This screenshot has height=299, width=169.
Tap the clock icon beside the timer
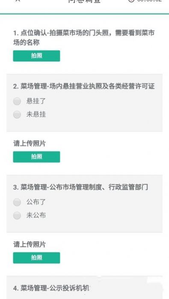131,1
